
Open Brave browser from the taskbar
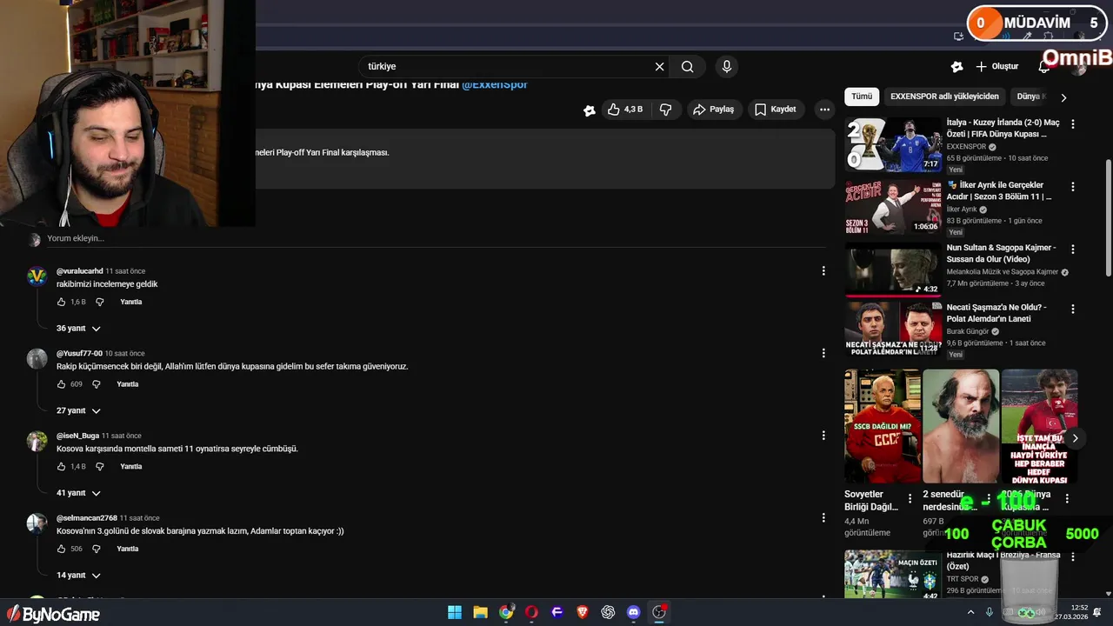click(x=583, y=612)
